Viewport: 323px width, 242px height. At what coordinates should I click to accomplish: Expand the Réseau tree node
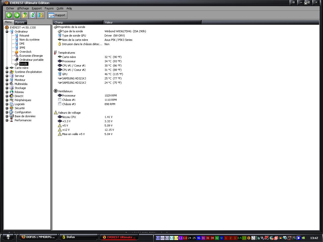tap(7, 92)
